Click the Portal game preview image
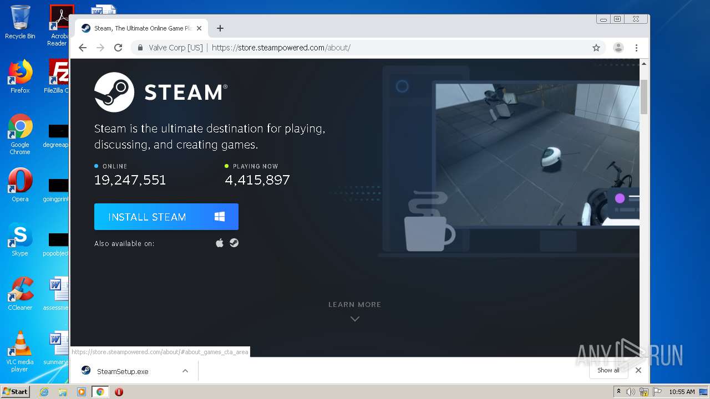This screenshot has width=710, height=399. [x=537, y=155]
